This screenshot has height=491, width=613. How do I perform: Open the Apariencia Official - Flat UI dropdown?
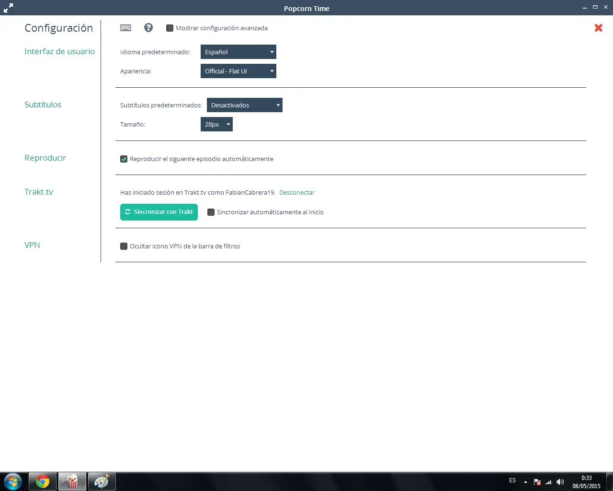(x=238, y=71)
